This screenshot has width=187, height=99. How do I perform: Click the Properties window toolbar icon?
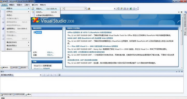pos(121,9)
